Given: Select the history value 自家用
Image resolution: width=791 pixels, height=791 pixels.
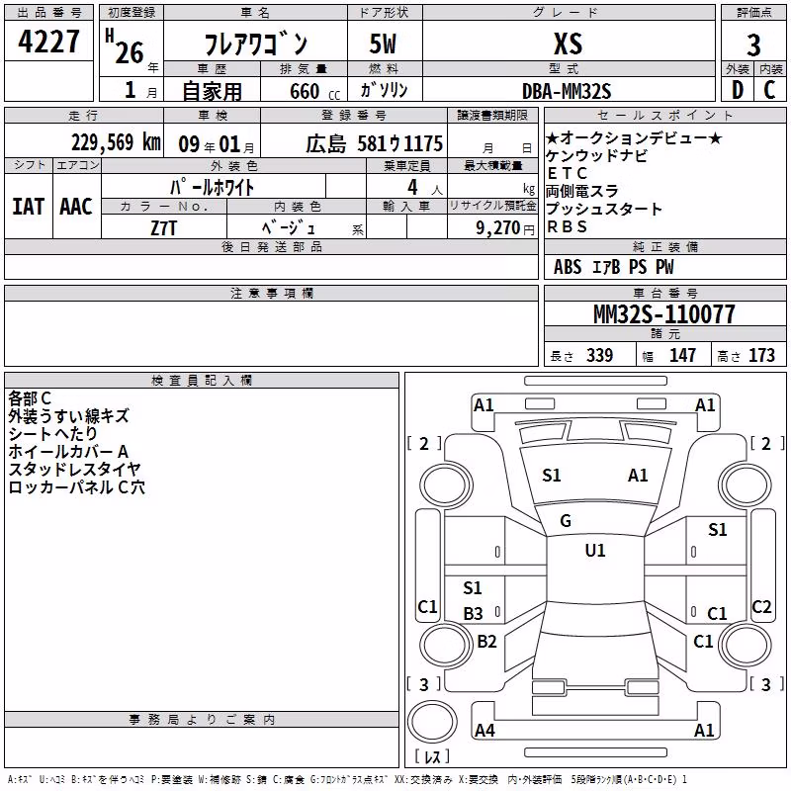Looking at the screenshot, I should pyautogui.click(x=212, y=91).
